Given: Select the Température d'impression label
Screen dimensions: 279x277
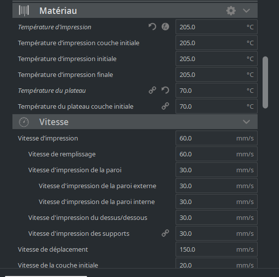Looking at the screenshot, I should click(x=55, y=27).
